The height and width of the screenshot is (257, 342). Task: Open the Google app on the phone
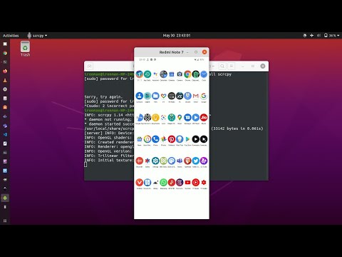(204, 96)
